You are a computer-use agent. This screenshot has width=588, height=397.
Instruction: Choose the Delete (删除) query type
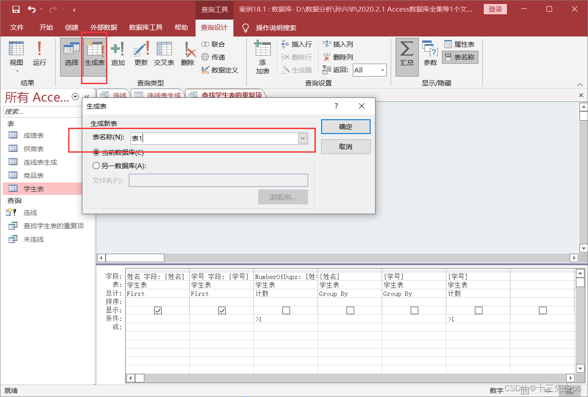click(188, 53)
